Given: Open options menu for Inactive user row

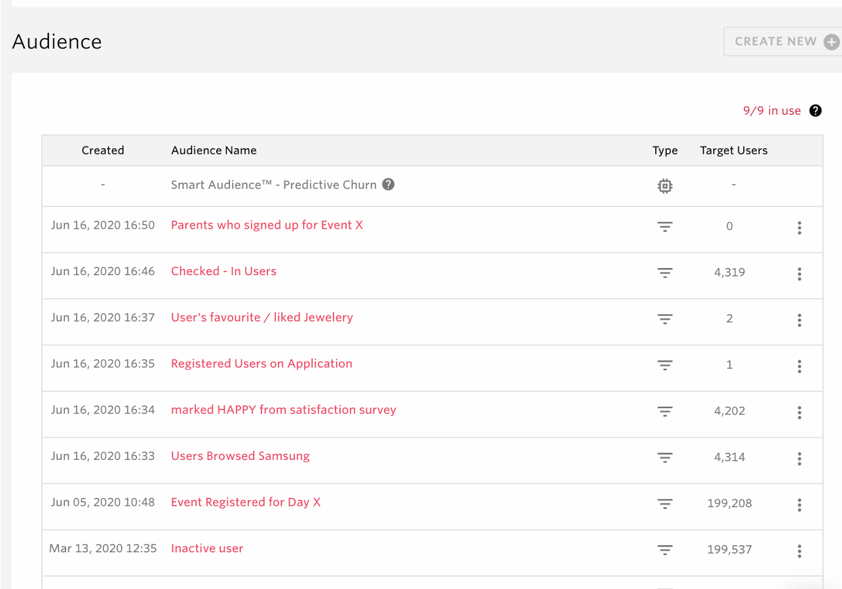Looking at the screenshot, I should point(799,551).
